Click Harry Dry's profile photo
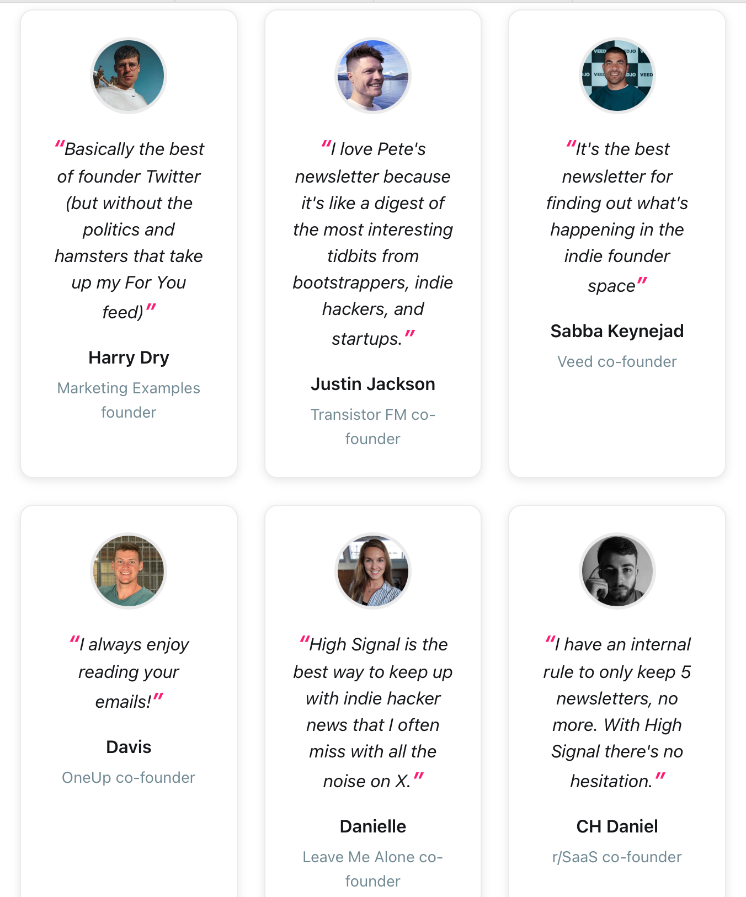 click(x=129, y=76)
